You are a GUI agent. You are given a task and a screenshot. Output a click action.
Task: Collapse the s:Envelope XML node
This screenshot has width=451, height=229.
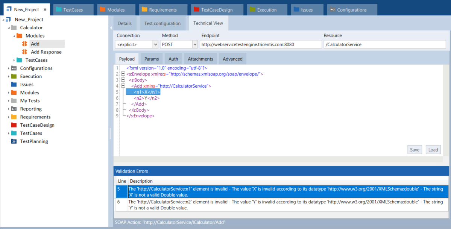[123, 74]
